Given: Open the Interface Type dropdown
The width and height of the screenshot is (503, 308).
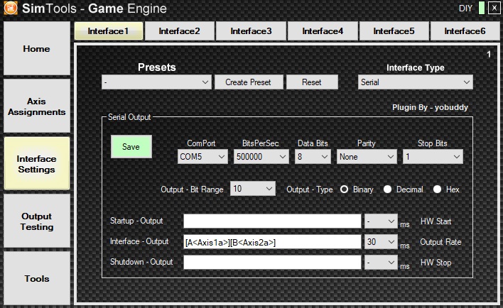Looking at the screenshot, I should tap(415, 82).
